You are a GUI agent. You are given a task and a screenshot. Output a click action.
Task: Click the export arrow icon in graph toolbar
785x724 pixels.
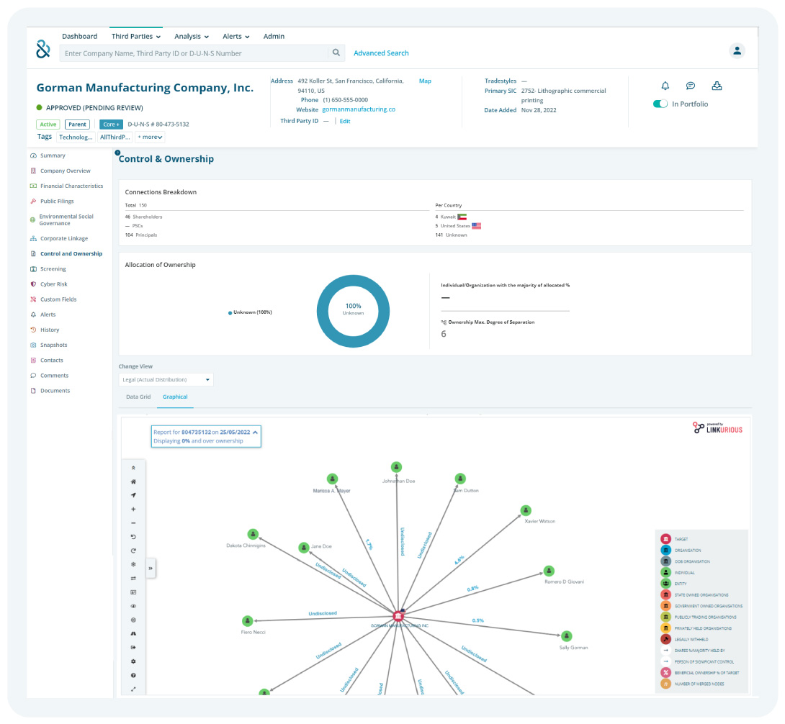pyautogui.click(x=133, y=648)
